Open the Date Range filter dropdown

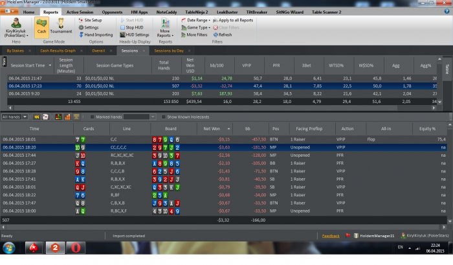tap(195, 20)
